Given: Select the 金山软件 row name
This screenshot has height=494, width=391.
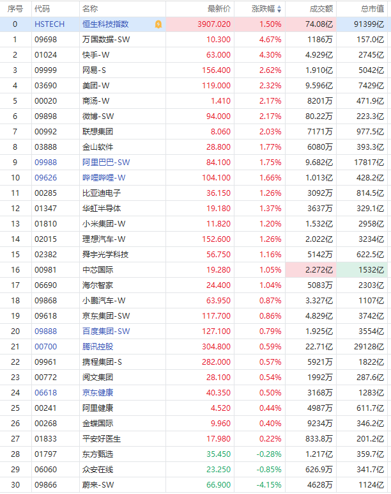Looking at the screenshot, I should (98, 147).
